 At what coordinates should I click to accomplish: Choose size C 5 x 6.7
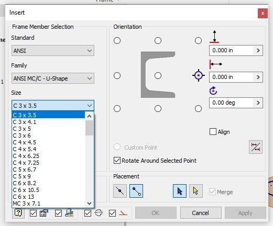click(x=49, y=169)
